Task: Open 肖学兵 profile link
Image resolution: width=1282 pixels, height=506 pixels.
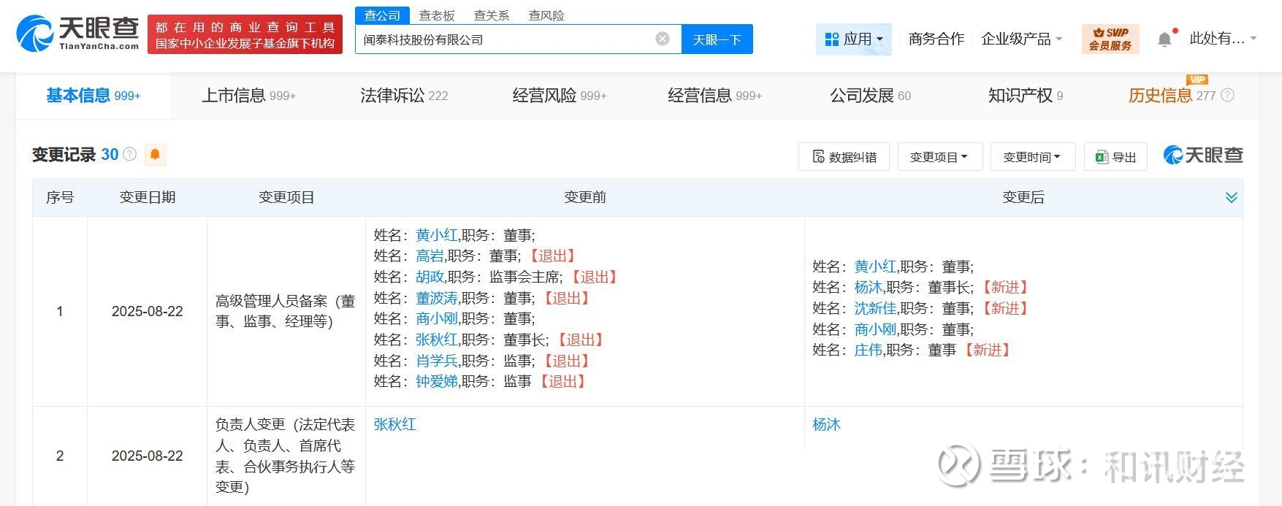Action: [437, 361]
